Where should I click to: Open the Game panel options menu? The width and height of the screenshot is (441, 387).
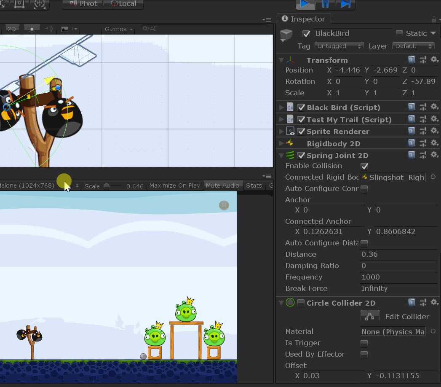click(x=267, y=176)
